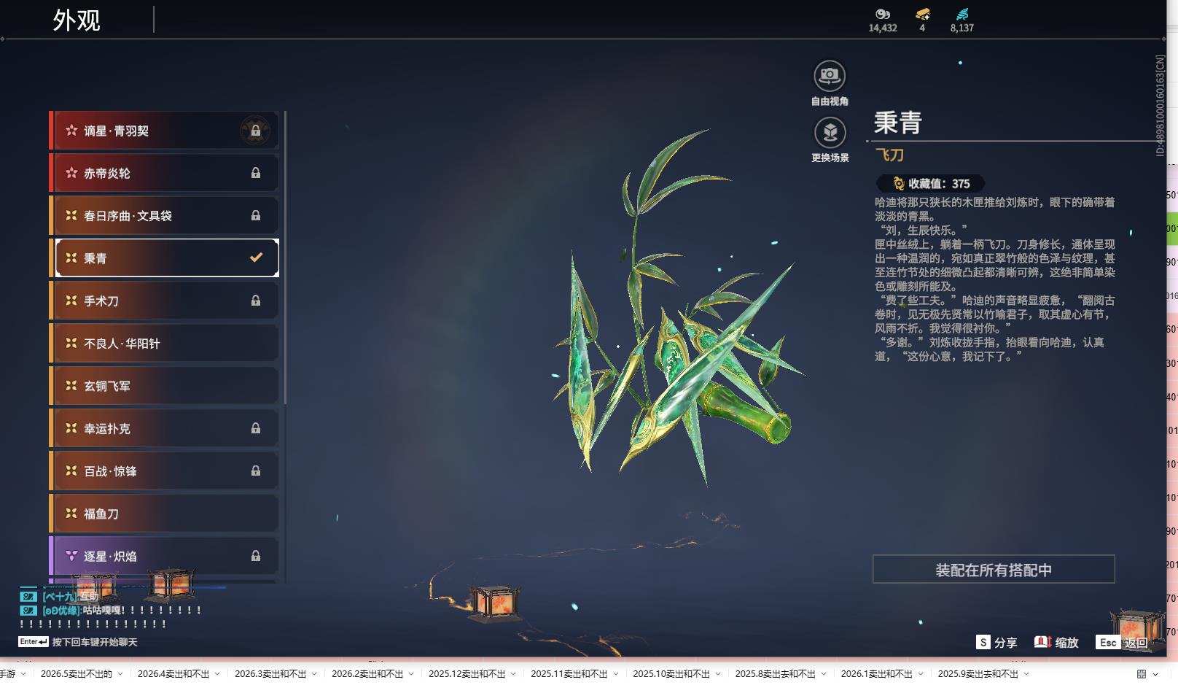The width and height of the screenshot is (1178, 685).
Task: Open the 2025.8卖出去和不出 tab dropdown arrow
Action: pos(824,674)
